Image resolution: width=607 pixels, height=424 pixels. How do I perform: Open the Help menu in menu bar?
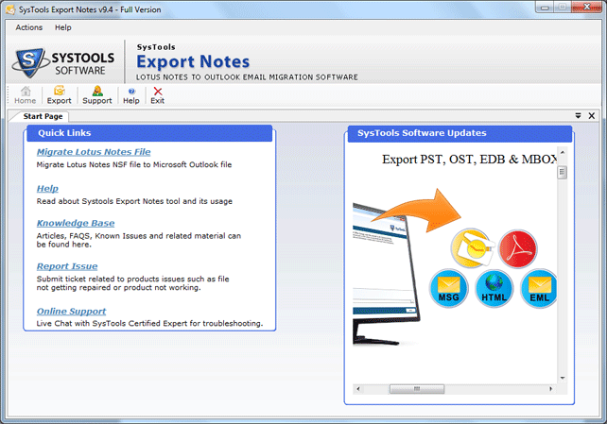coord(63,27)
